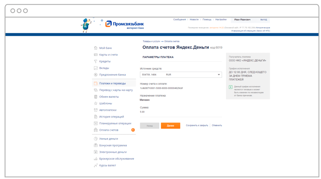Click the star icon beside Шаблоны
321x179 pixels.
click(x=96, y=103)
